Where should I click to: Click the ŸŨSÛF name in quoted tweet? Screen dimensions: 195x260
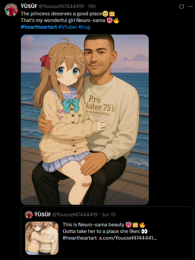43,215
